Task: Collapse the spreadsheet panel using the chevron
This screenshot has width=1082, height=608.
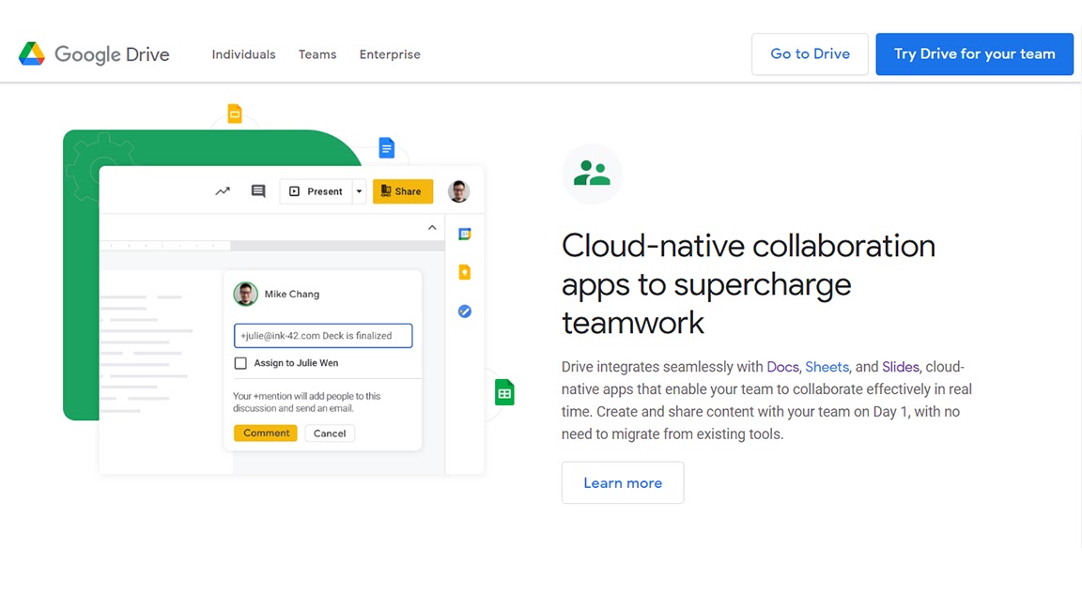Action: 432,227
